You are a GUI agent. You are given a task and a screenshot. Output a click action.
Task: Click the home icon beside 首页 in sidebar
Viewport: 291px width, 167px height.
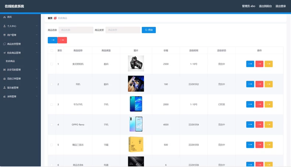click(x=4, y=17)
